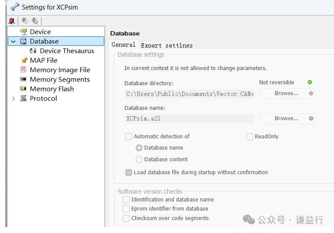Click the Database directory path field
The width and height of the screenshot is (334, 233).
(190, 94)
